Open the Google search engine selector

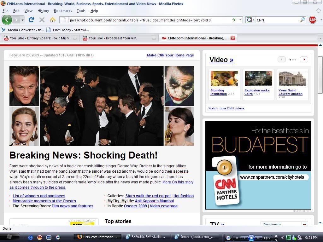(x=250, y=20)
